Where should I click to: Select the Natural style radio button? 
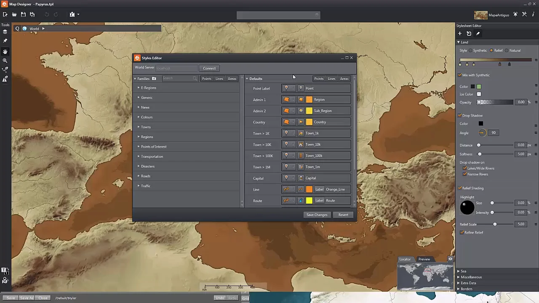[507, 50]
